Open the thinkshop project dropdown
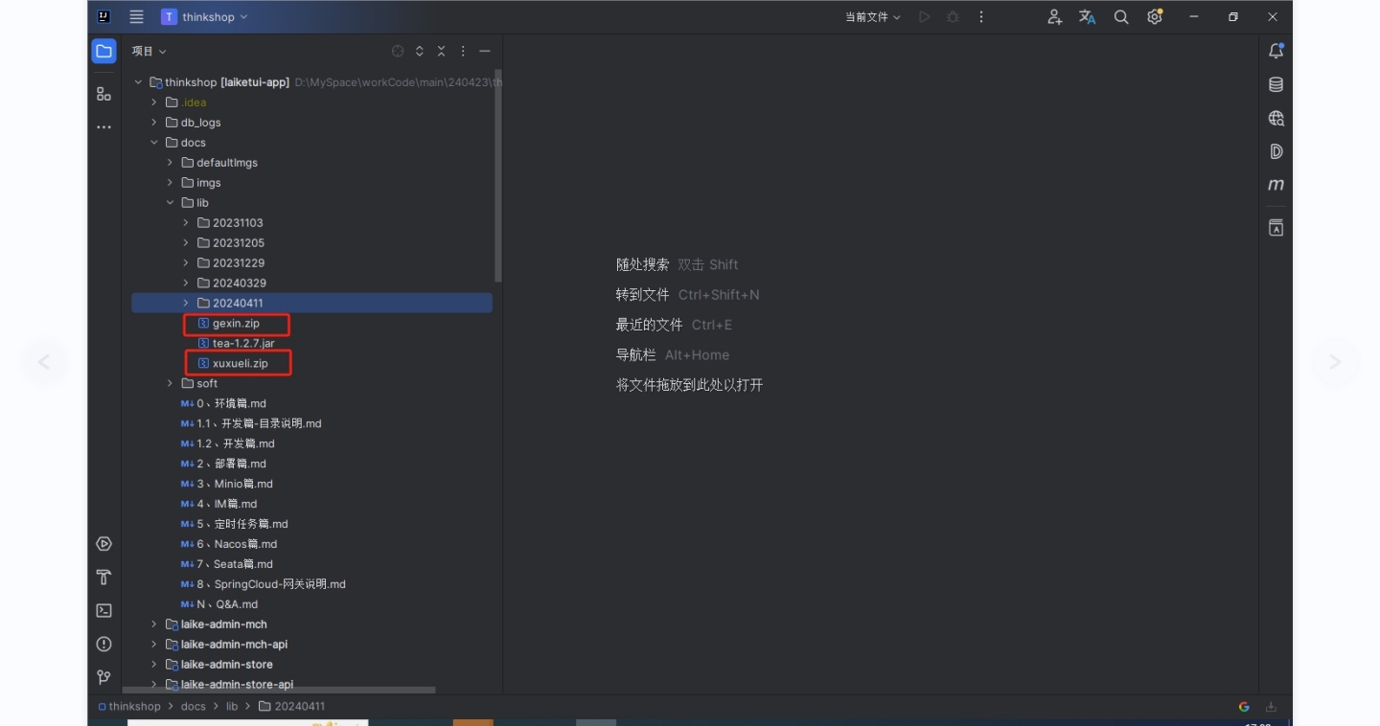The image size is (1380, 726). tap(205, 17)
